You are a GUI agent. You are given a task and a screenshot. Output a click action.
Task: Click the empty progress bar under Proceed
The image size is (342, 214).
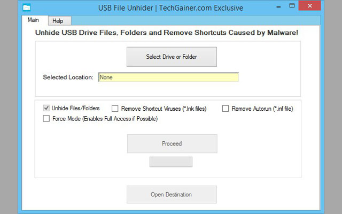171,162
